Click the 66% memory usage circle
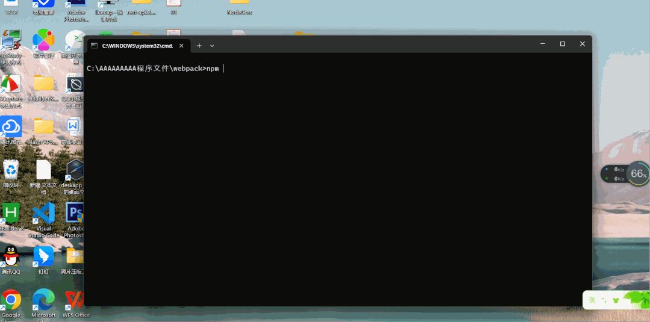 638,174
